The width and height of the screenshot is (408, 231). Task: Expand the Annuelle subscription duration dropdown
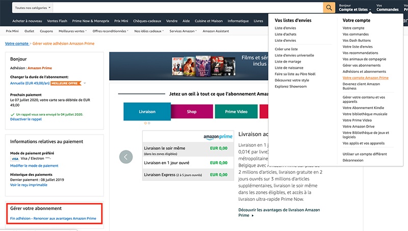[x=85, y=83]
